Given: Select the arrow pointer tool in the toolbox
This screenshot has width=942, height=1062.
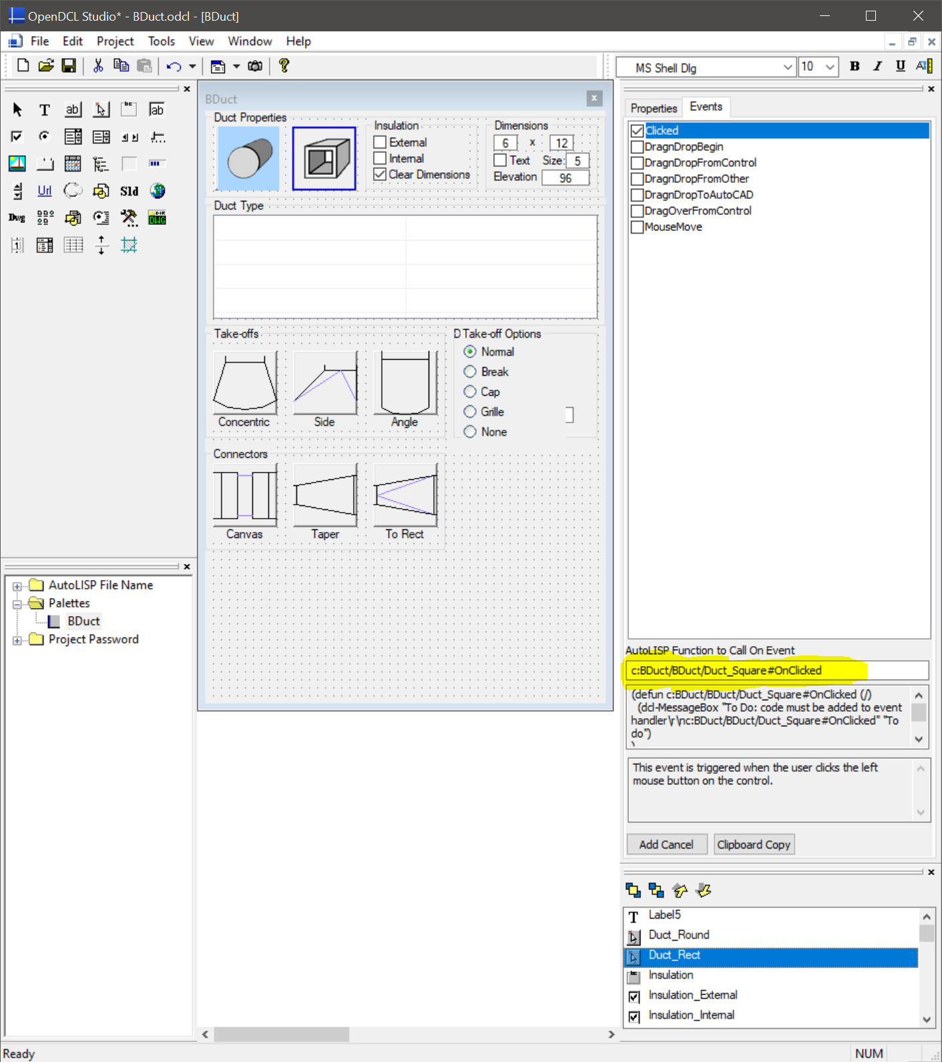Looking at the screenshot, I should 17,109.
